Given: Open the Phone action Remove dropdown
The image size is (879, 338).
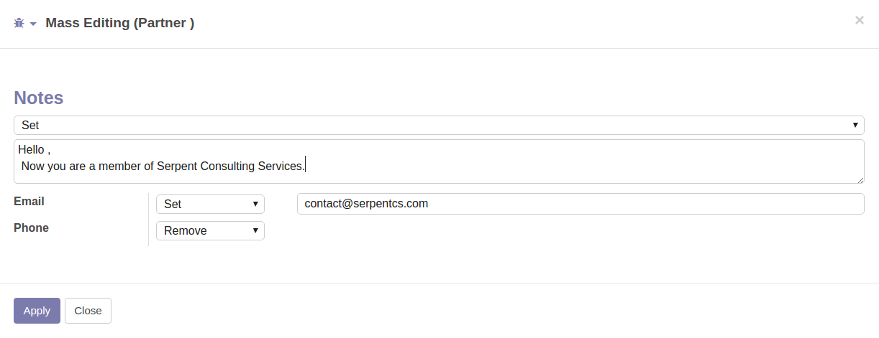Looking at the screenshot, I should [x=210, y=230].
